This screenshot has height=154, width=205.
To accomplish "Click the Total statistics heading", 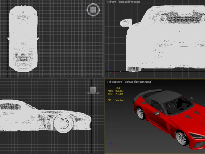I will pyautogui.click(x=118, y=88).
